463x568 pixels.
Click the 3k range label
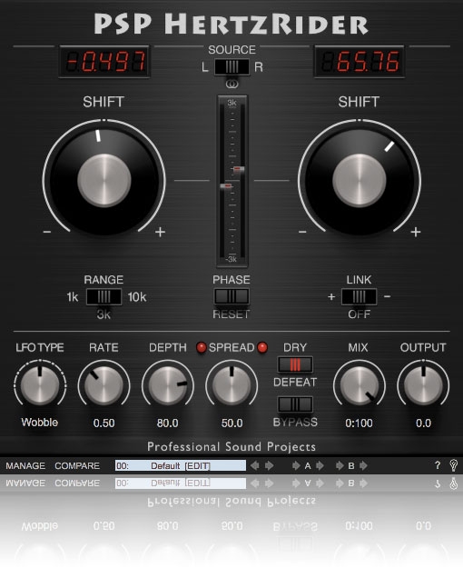click(103, 314)
